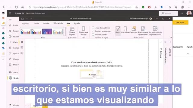Enable Líneas de cuadrícula checkbox
Image resolution: width=193 pixels, height=108 pixels.
coord(93,28)
